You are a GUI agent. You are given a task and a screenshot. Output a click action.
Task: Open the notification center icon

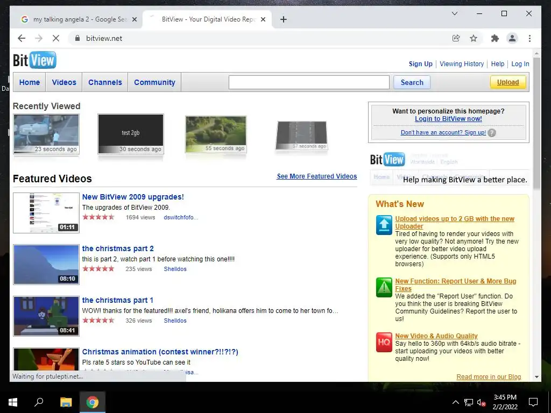pos(533,402)
